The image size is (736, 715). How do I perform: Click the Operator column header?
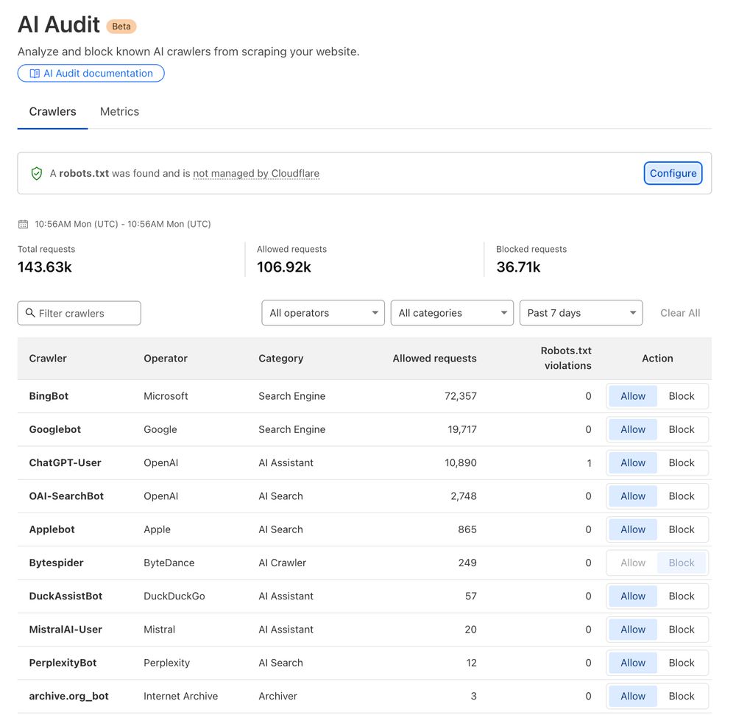(x=166, y=359)
